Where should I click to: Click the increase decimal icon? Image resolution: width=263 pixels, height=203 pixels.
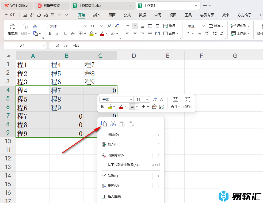coord(215,33)
